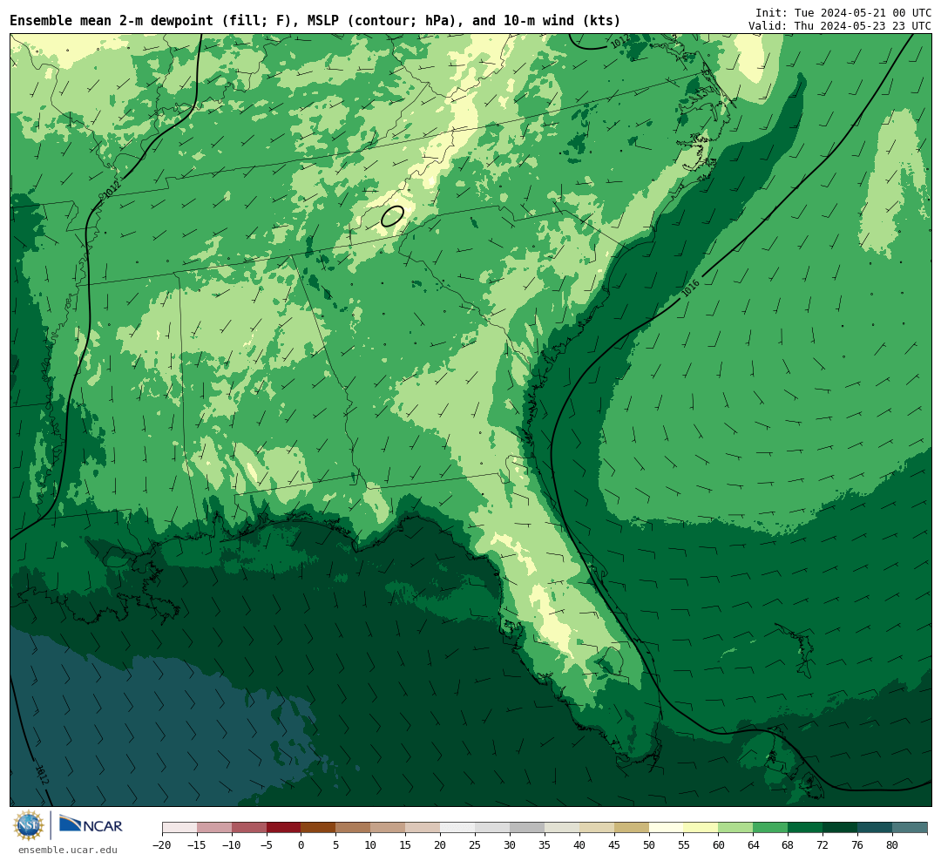
Task: Select the 60 to 64 light green swatch
Action: (x=735, y=828)
